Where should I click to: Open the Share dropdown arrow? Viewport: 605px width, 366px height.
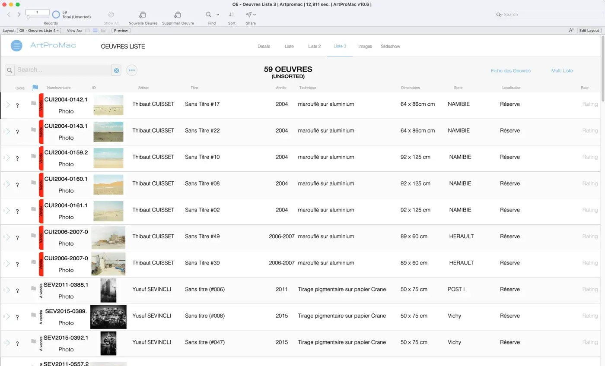coord(255,15)
